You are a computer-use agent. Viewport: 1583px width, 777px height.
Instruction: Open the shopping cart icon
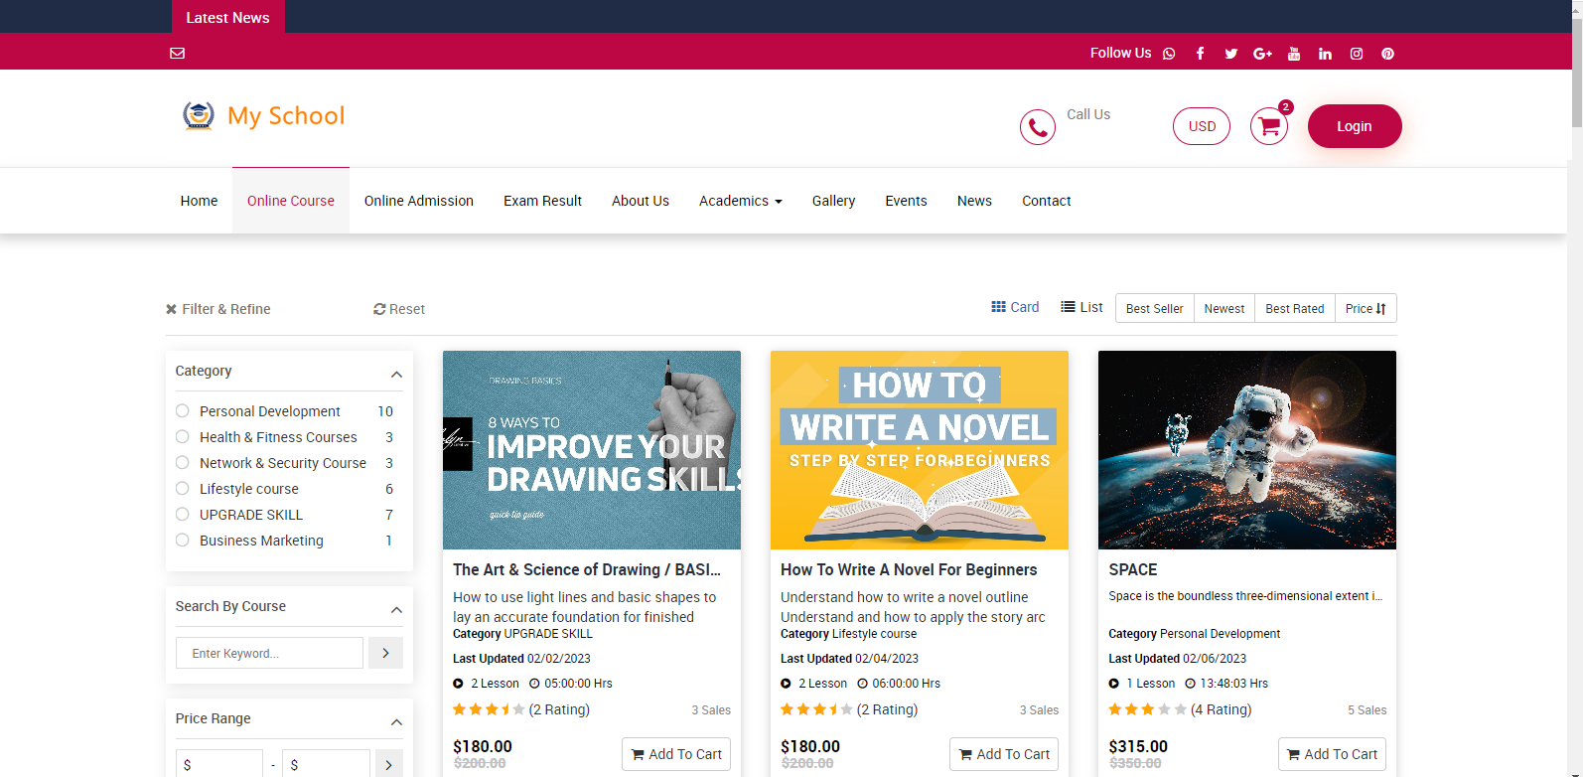click(1268, 126)
